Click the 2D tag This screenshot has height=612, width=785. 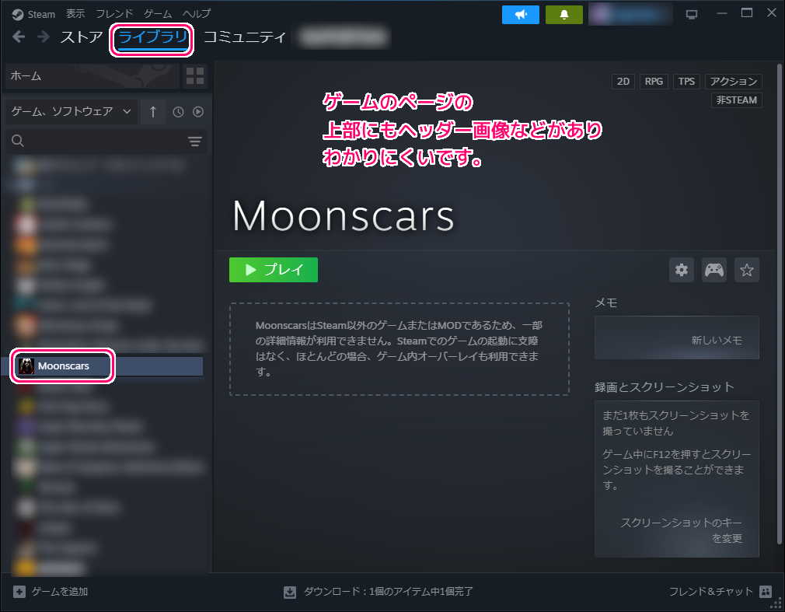coord(623,82)
